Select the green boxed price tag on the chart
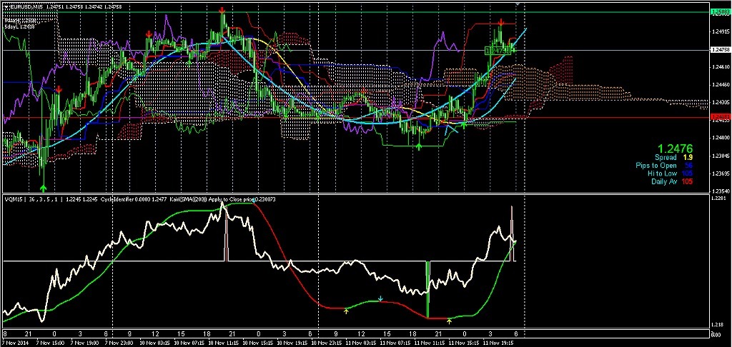Viewport: 732px width, 347px height. click(499, 51)
